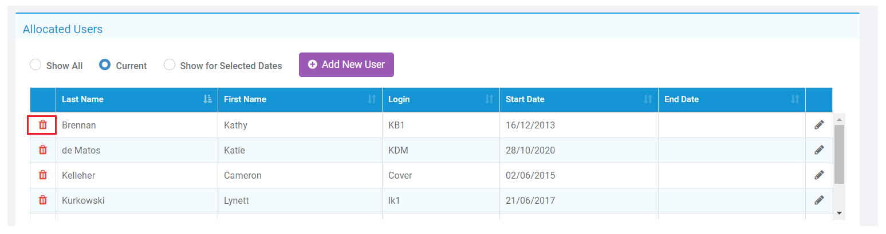The width and height of the screenshot is (886, 234).
Task: Click the Allocated Users panel heading
Action: click(x=62, y=29)
